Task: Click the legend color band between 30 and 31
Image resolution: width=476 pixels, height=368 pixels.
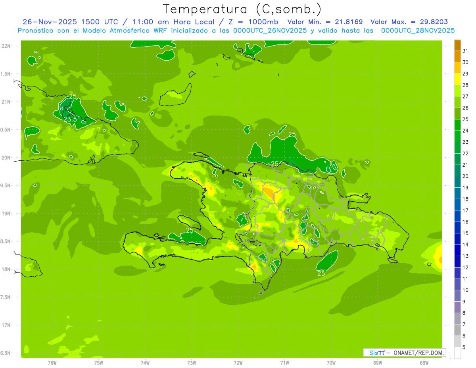Action: (x=457, y=56)
